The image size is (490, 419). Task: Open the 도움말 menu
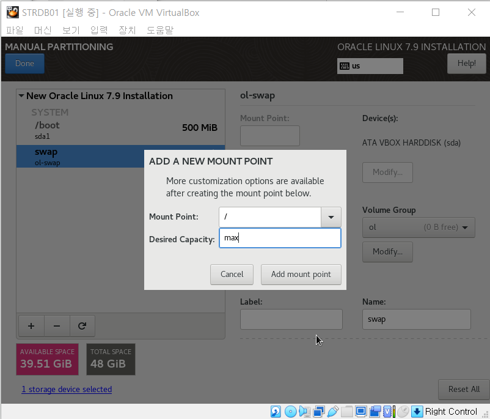coord(160,30)
